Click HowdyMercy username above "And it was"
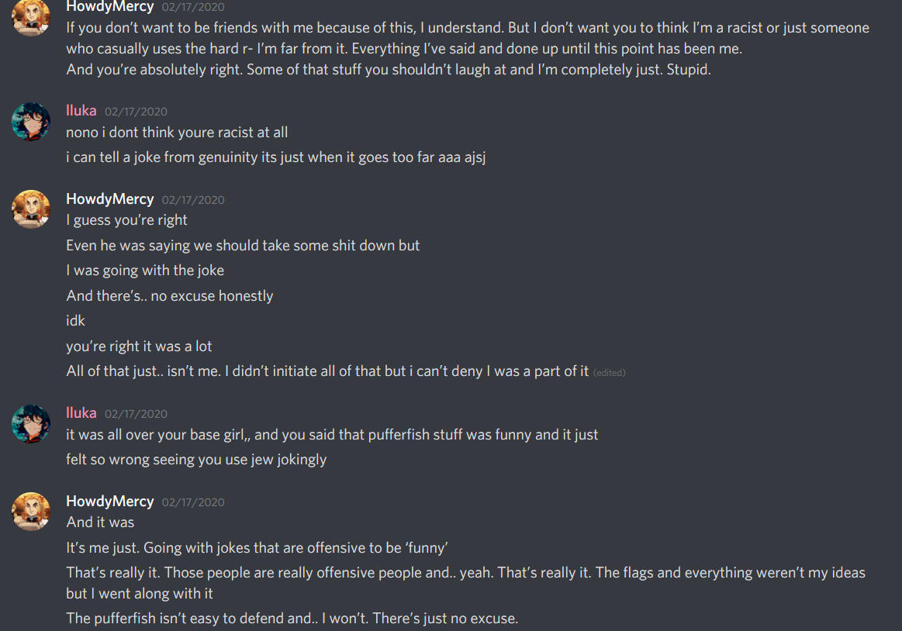 click(110, 502)
